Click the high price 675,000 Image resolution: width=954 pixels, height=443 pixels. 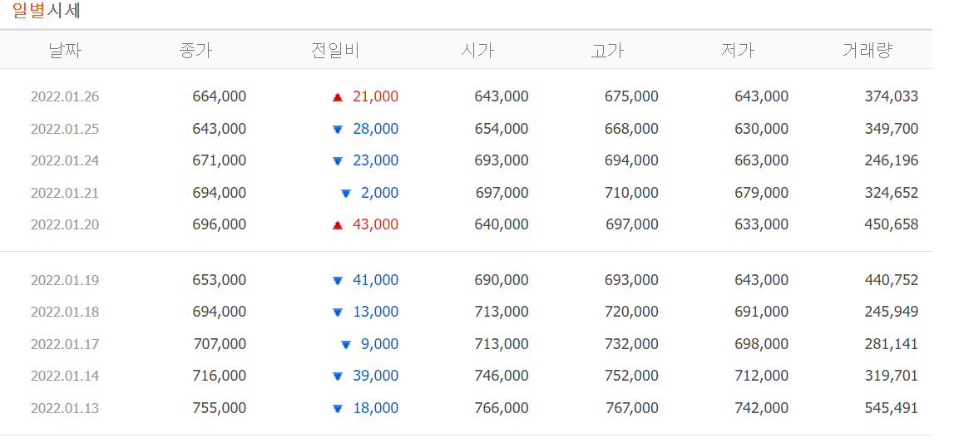pyautogui.click(x=631, y=96)
